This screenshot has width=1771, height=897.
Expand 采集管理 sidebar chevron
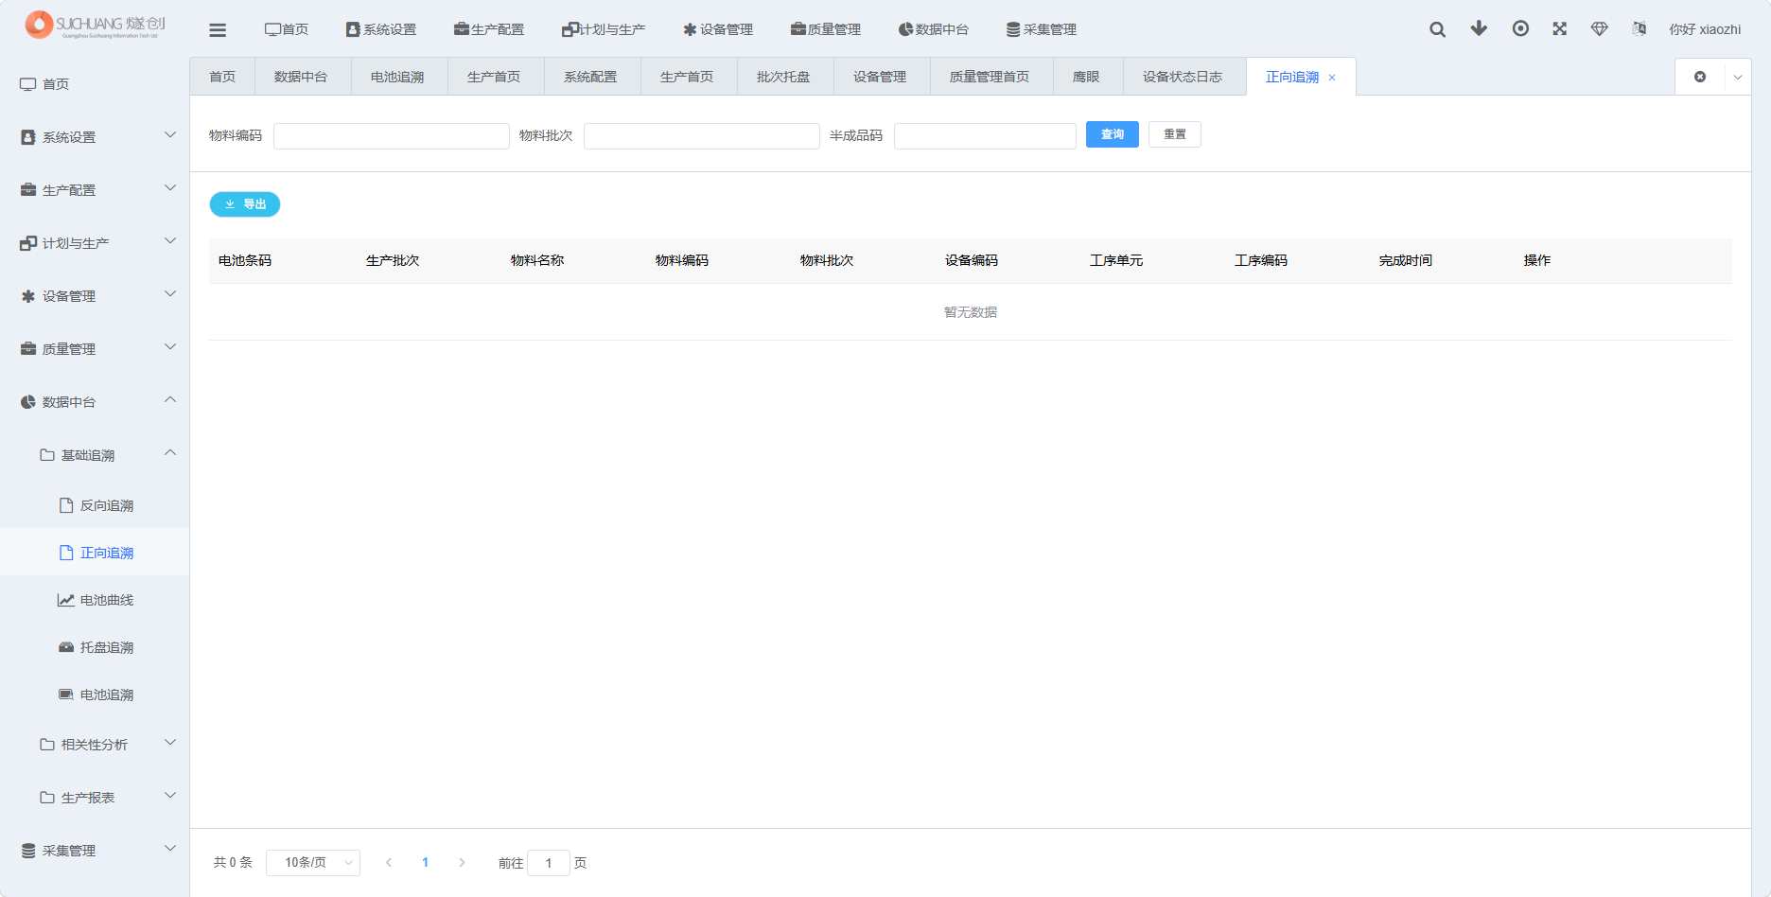(x=170, y=849)
